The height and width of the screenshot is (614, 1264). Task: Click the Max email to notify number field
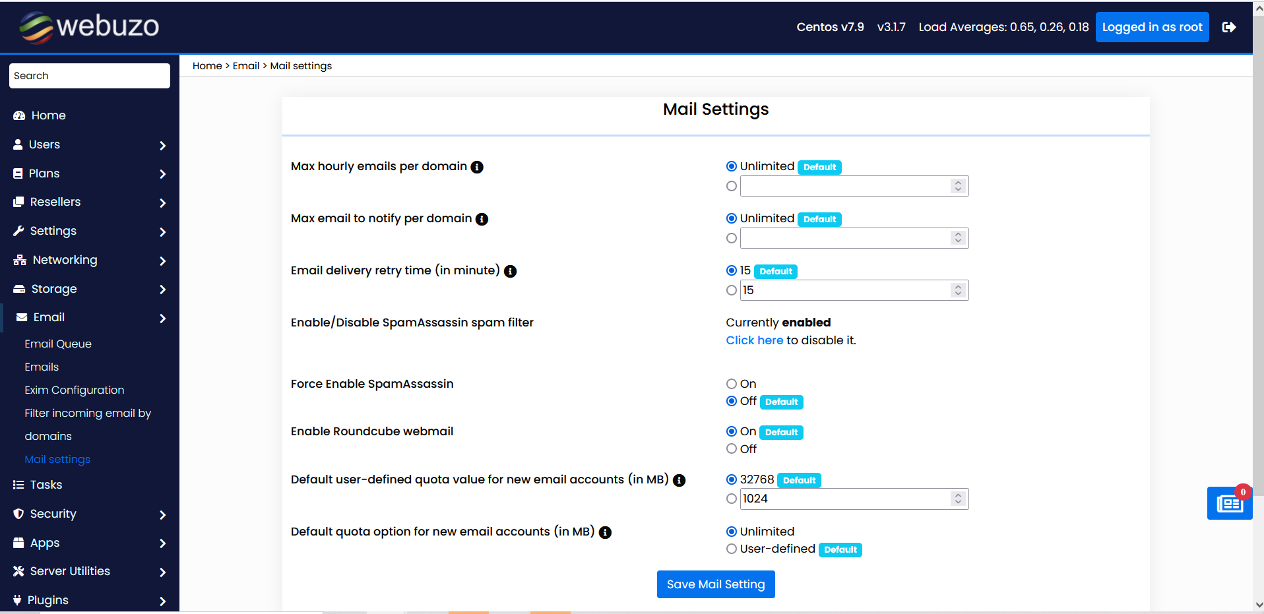[854, 238]
